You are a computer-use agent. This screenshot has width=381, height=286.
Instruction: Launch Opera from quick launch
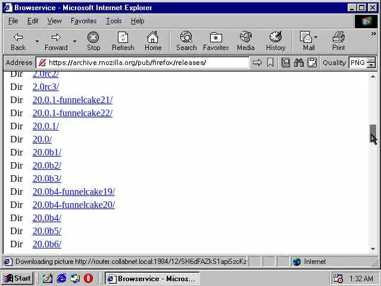[x=89, y=278]
